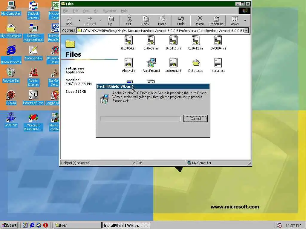The height and width of the screenshot is (229, 306).
Task: Open the Back history dropdown arrow
Action: pos(79,21)
